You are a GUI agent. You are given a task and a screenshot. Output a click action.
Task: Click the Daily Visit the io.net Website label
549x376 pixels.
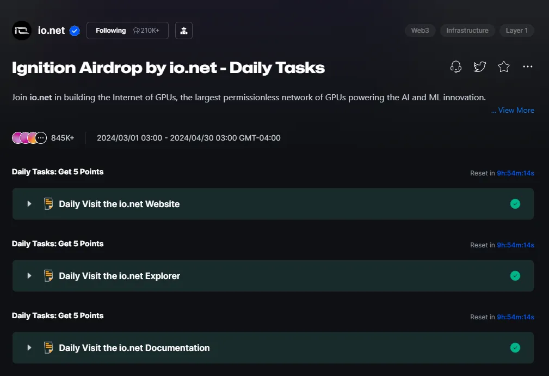tap(119, 204)
